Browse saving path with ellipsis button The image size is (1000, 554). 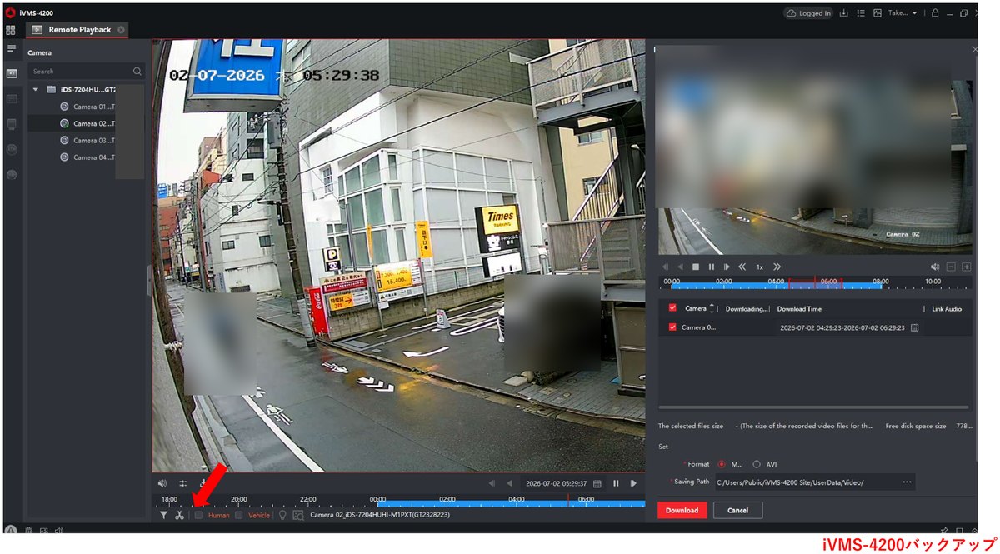[907, 482]
